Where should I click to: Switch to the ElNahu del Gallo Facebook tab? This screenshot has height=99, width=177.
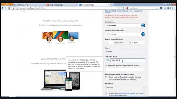[x=30, y=5]
